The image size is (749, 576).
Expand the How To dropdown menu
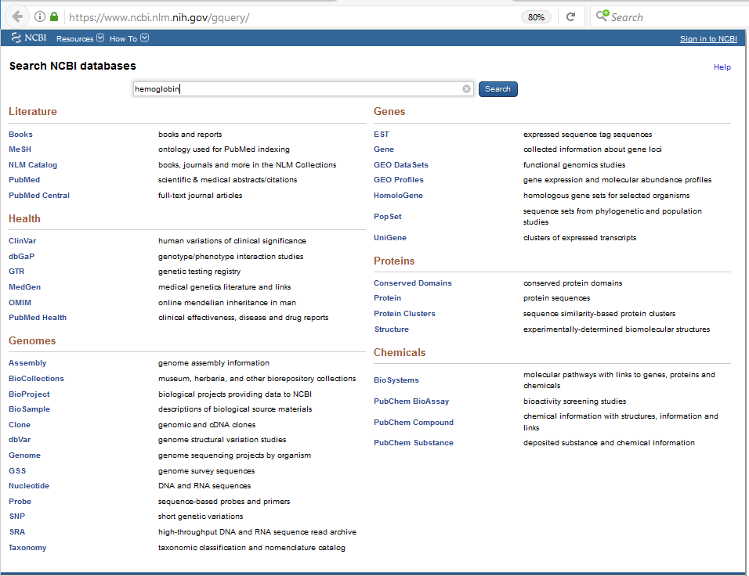128,38
